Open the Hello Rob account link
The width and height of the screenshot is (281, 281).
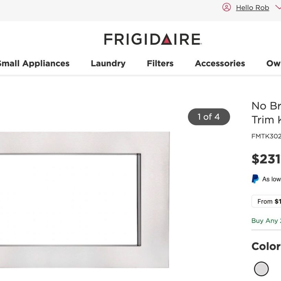click(252, 8)
